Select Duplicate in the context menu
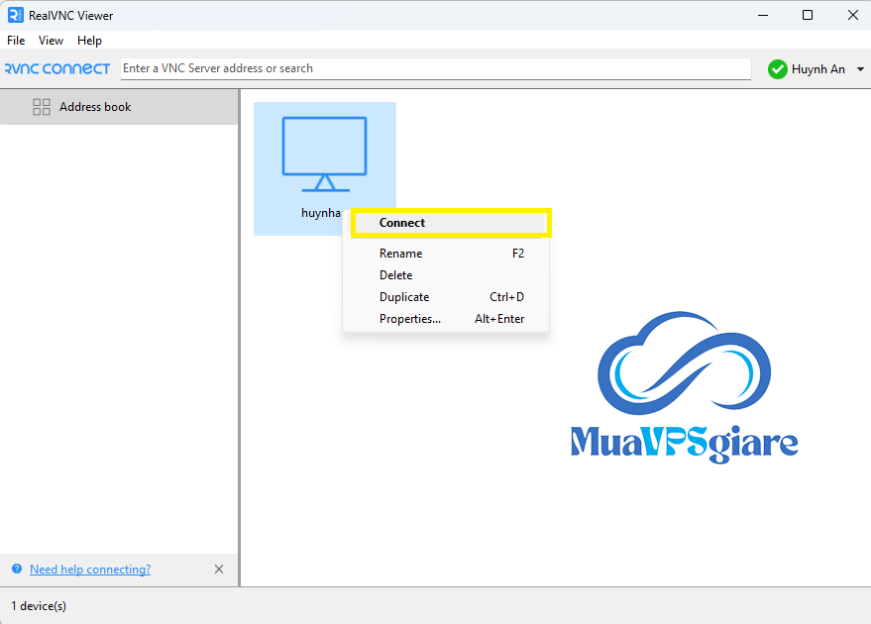 click(x=404, y=297)
